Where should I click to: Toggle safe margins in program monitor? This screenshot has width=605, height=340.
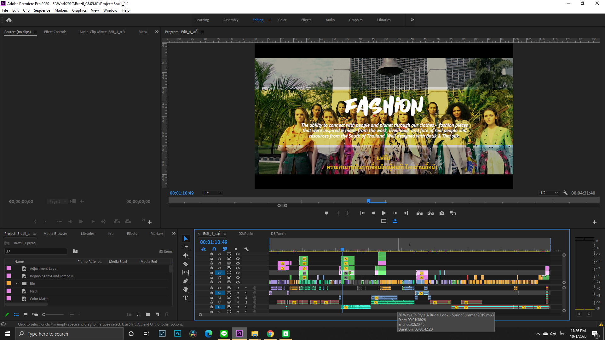point(384,221)
